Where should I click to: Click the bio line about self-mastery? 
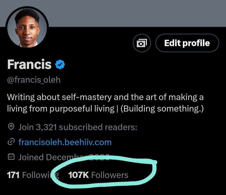(x=105, y=97)
